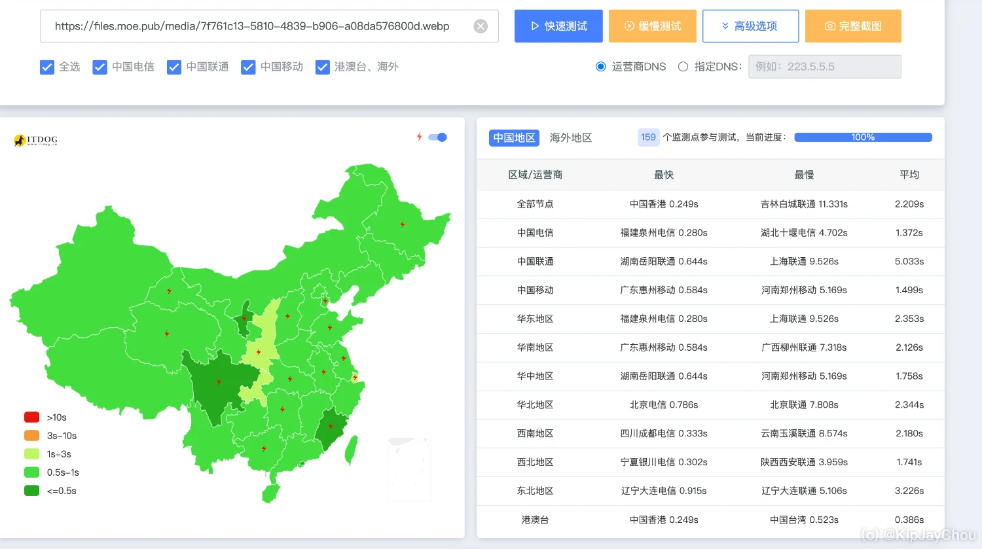Click the play icon in 快速测试 button
Image resolution: width=982 pixels, height=549 pixels.
535,26
